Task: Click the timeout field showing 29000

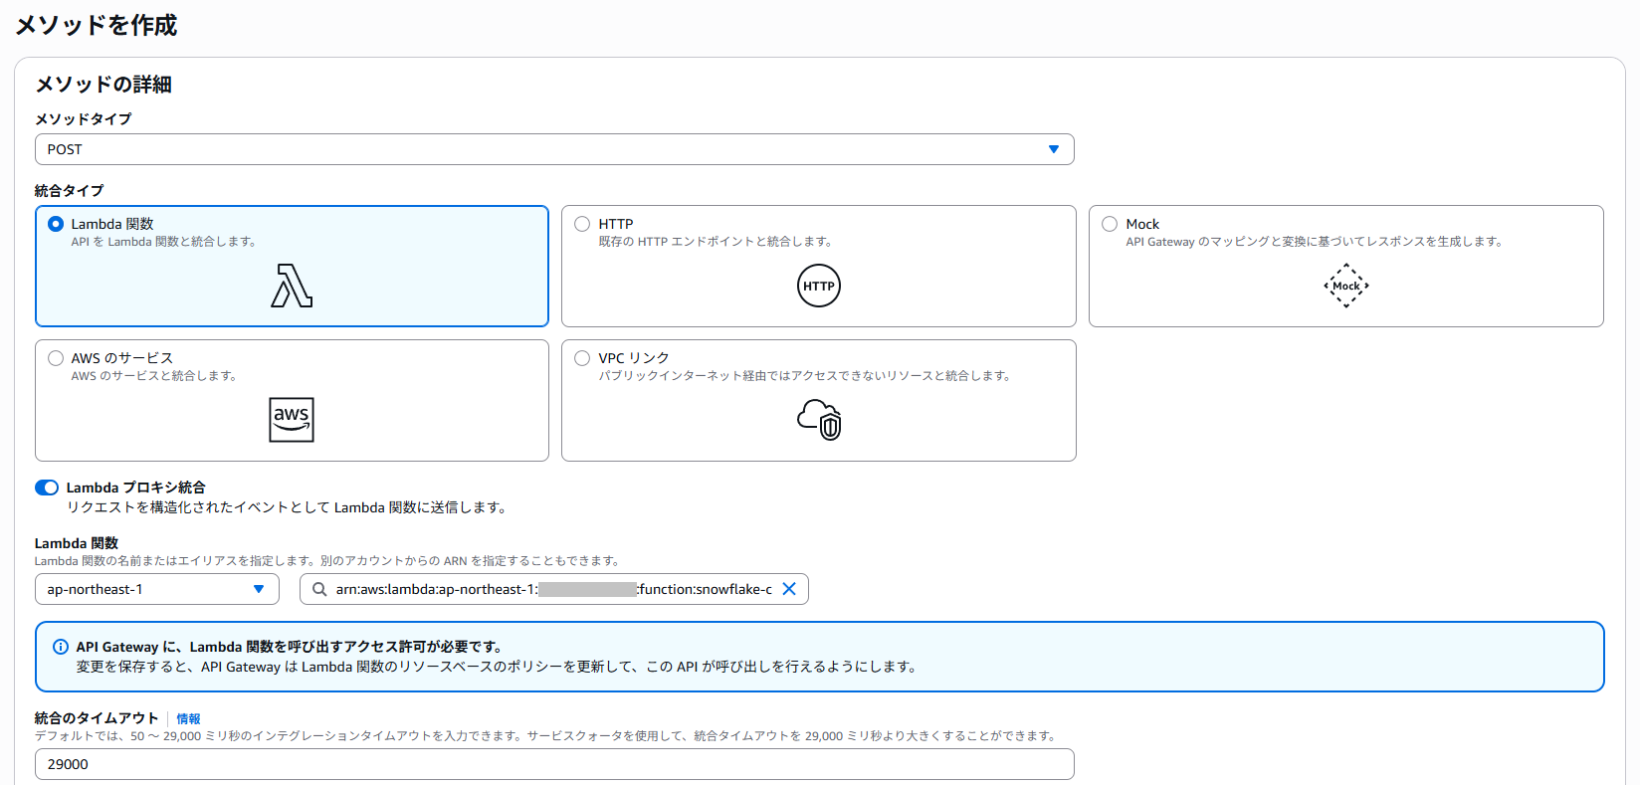Action: pyautogui.click(x=554, y=764)
